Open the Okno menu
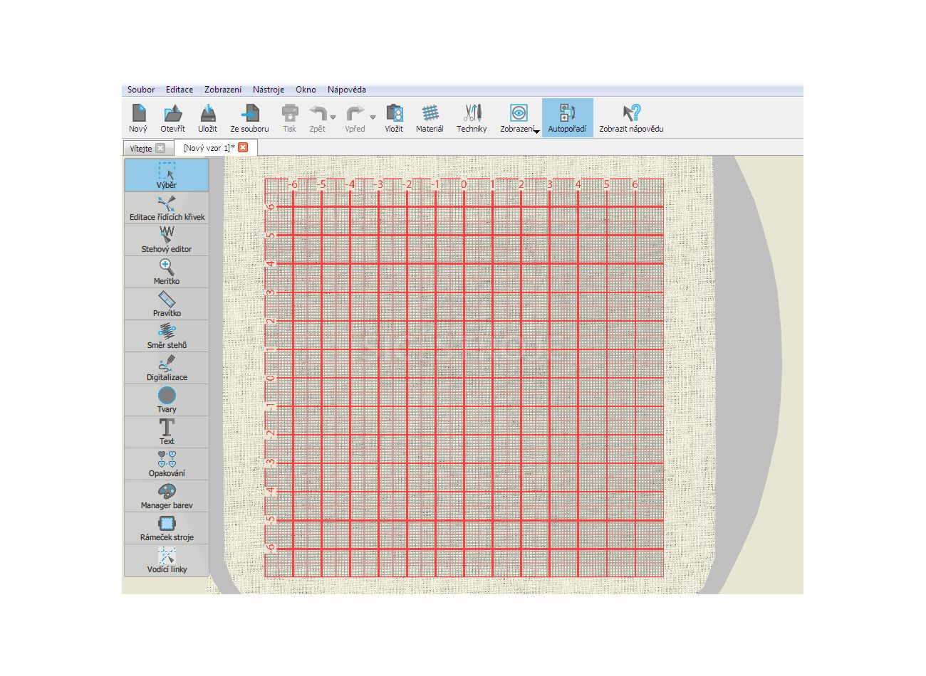This screenshot has width=926, height=676. (x=306, y=90)
